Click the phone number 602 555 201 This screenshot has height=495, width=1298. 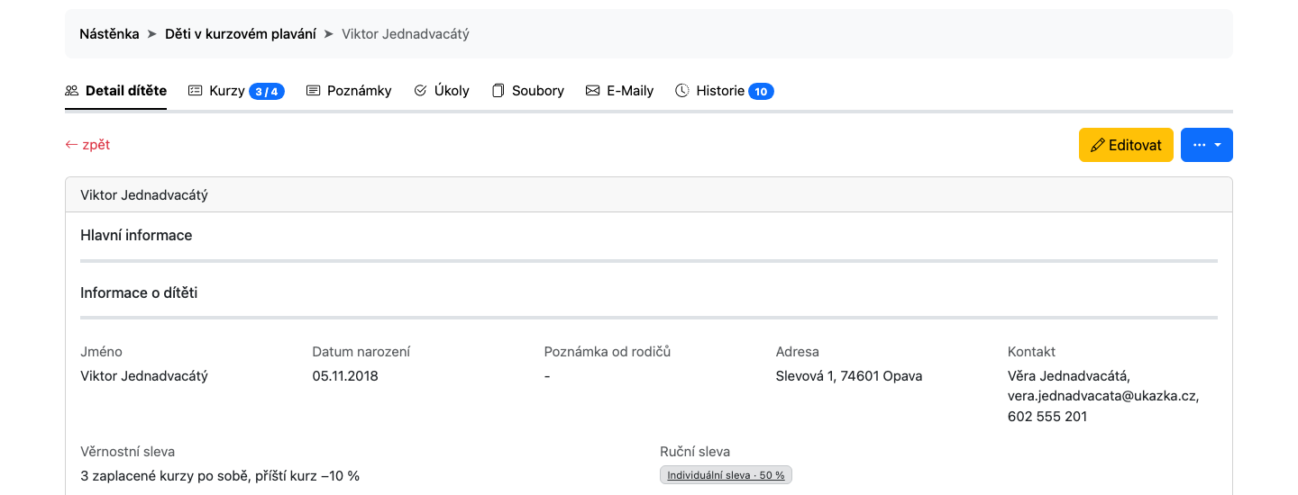(1047, 417)
